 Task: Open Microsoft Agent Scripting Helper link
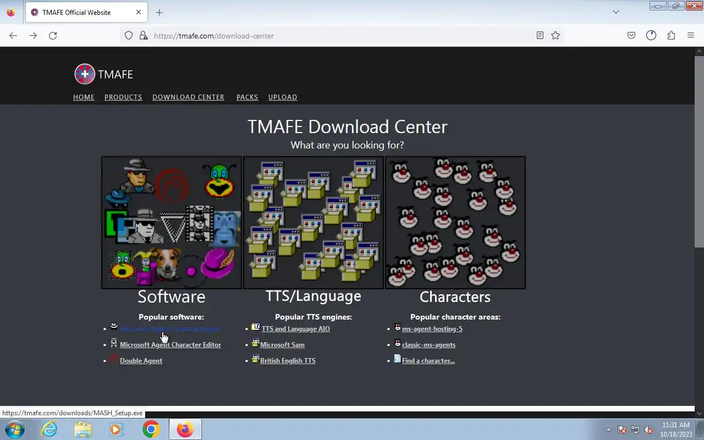tap(170, 329)
